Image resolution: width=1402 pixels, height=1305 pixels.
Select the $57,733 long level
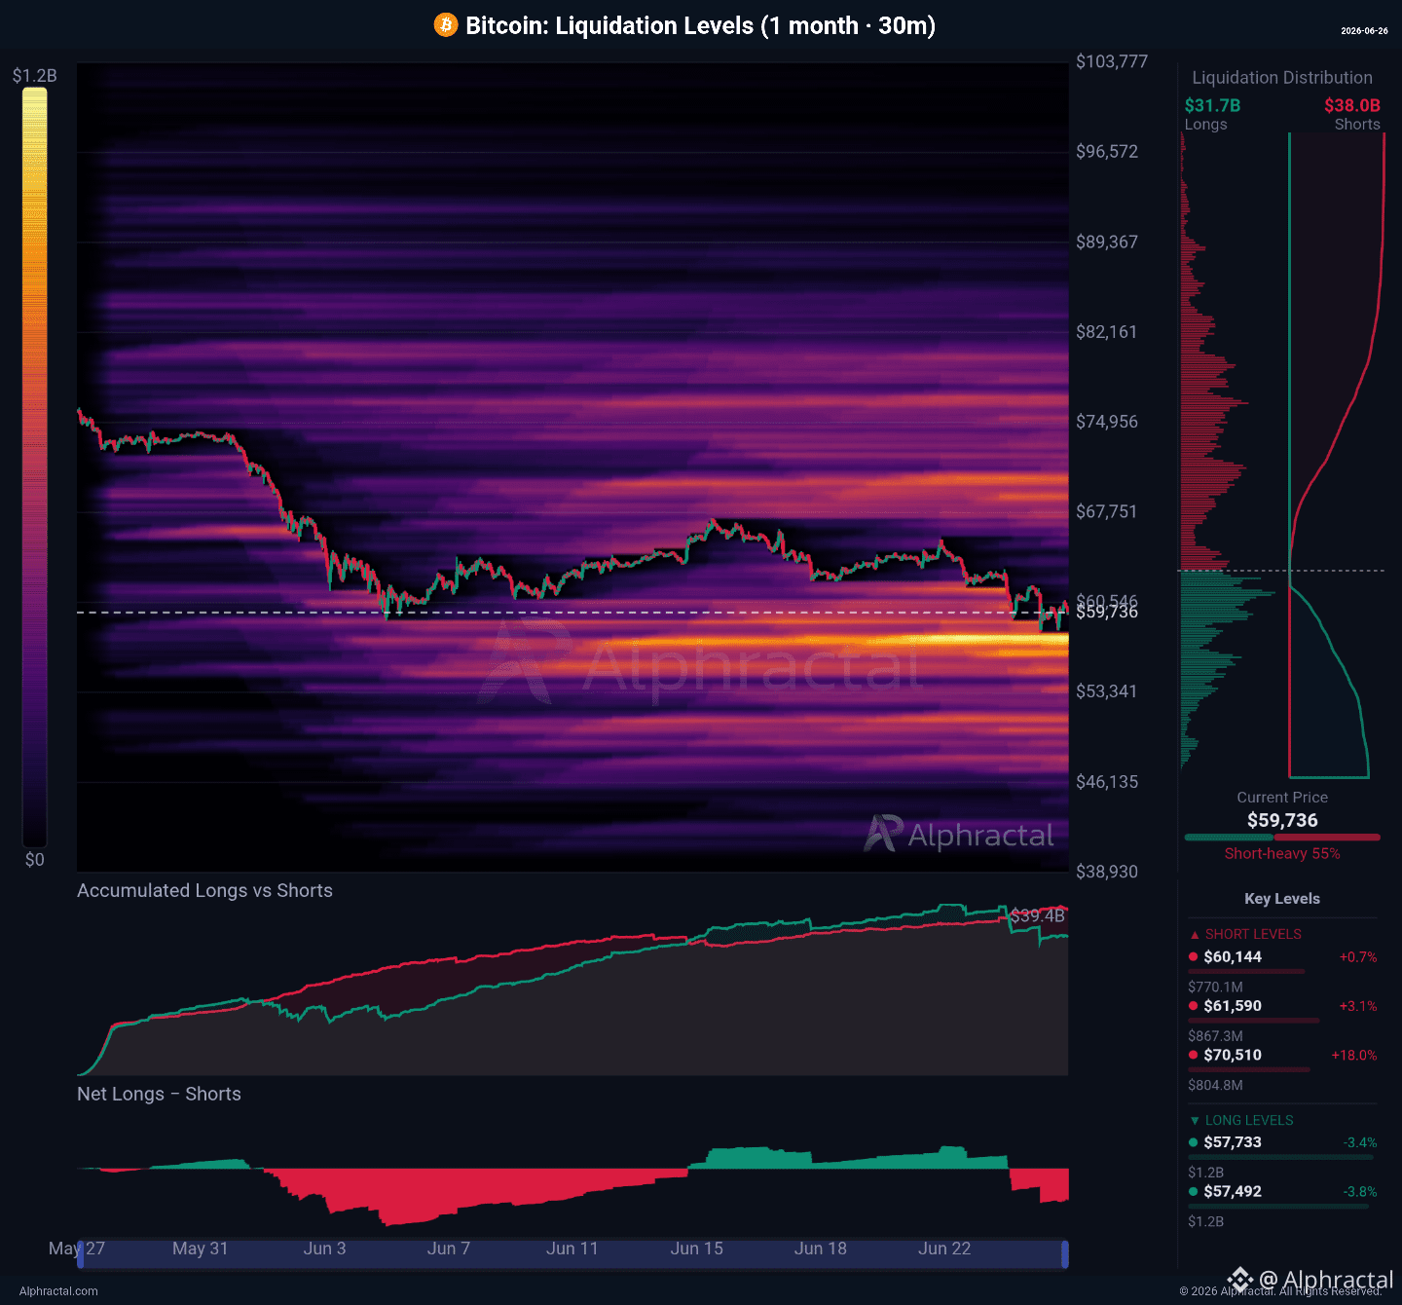click(x=1233, y=1142)
